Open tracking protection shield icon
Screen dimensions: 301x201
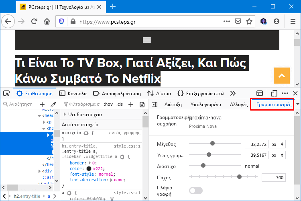61,21
